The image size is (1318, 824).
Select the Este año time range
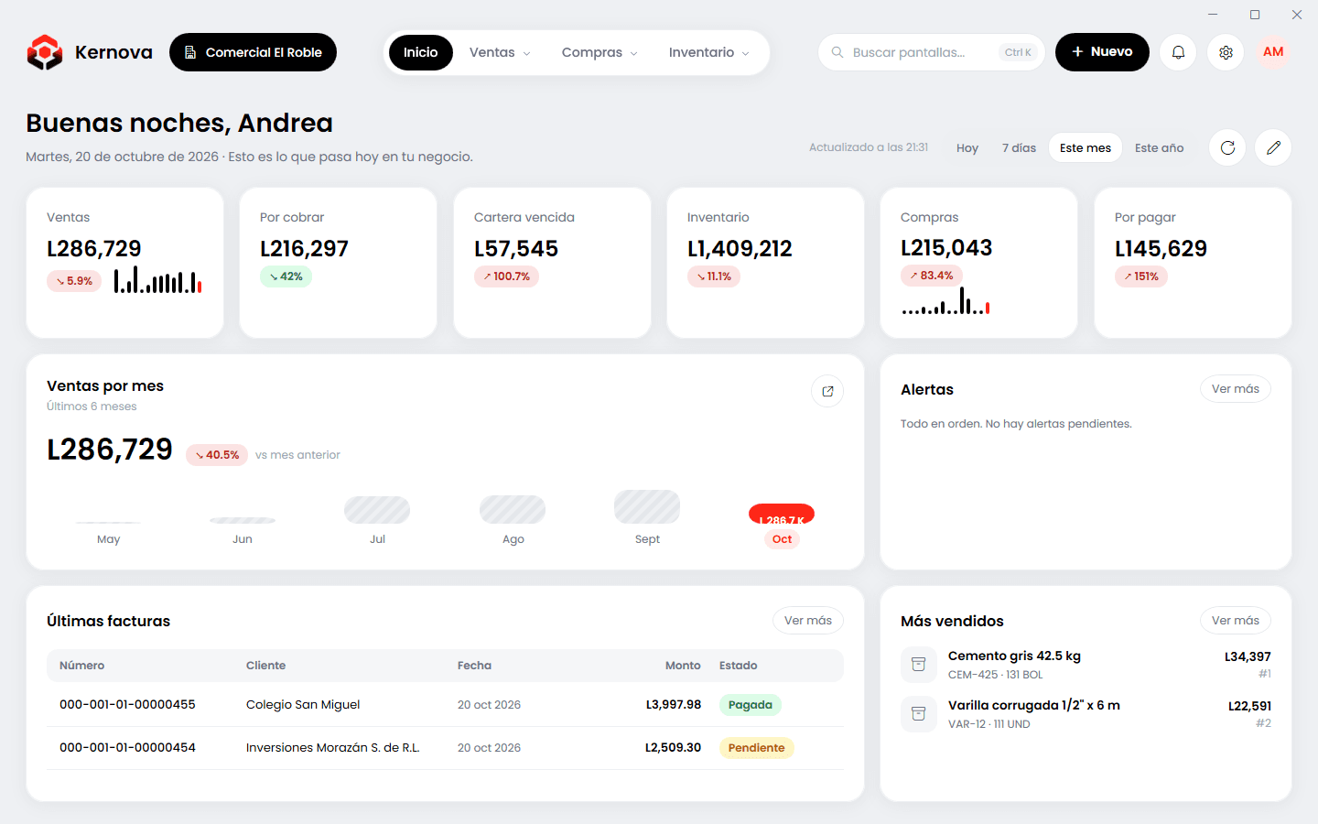click(1159, 147)
